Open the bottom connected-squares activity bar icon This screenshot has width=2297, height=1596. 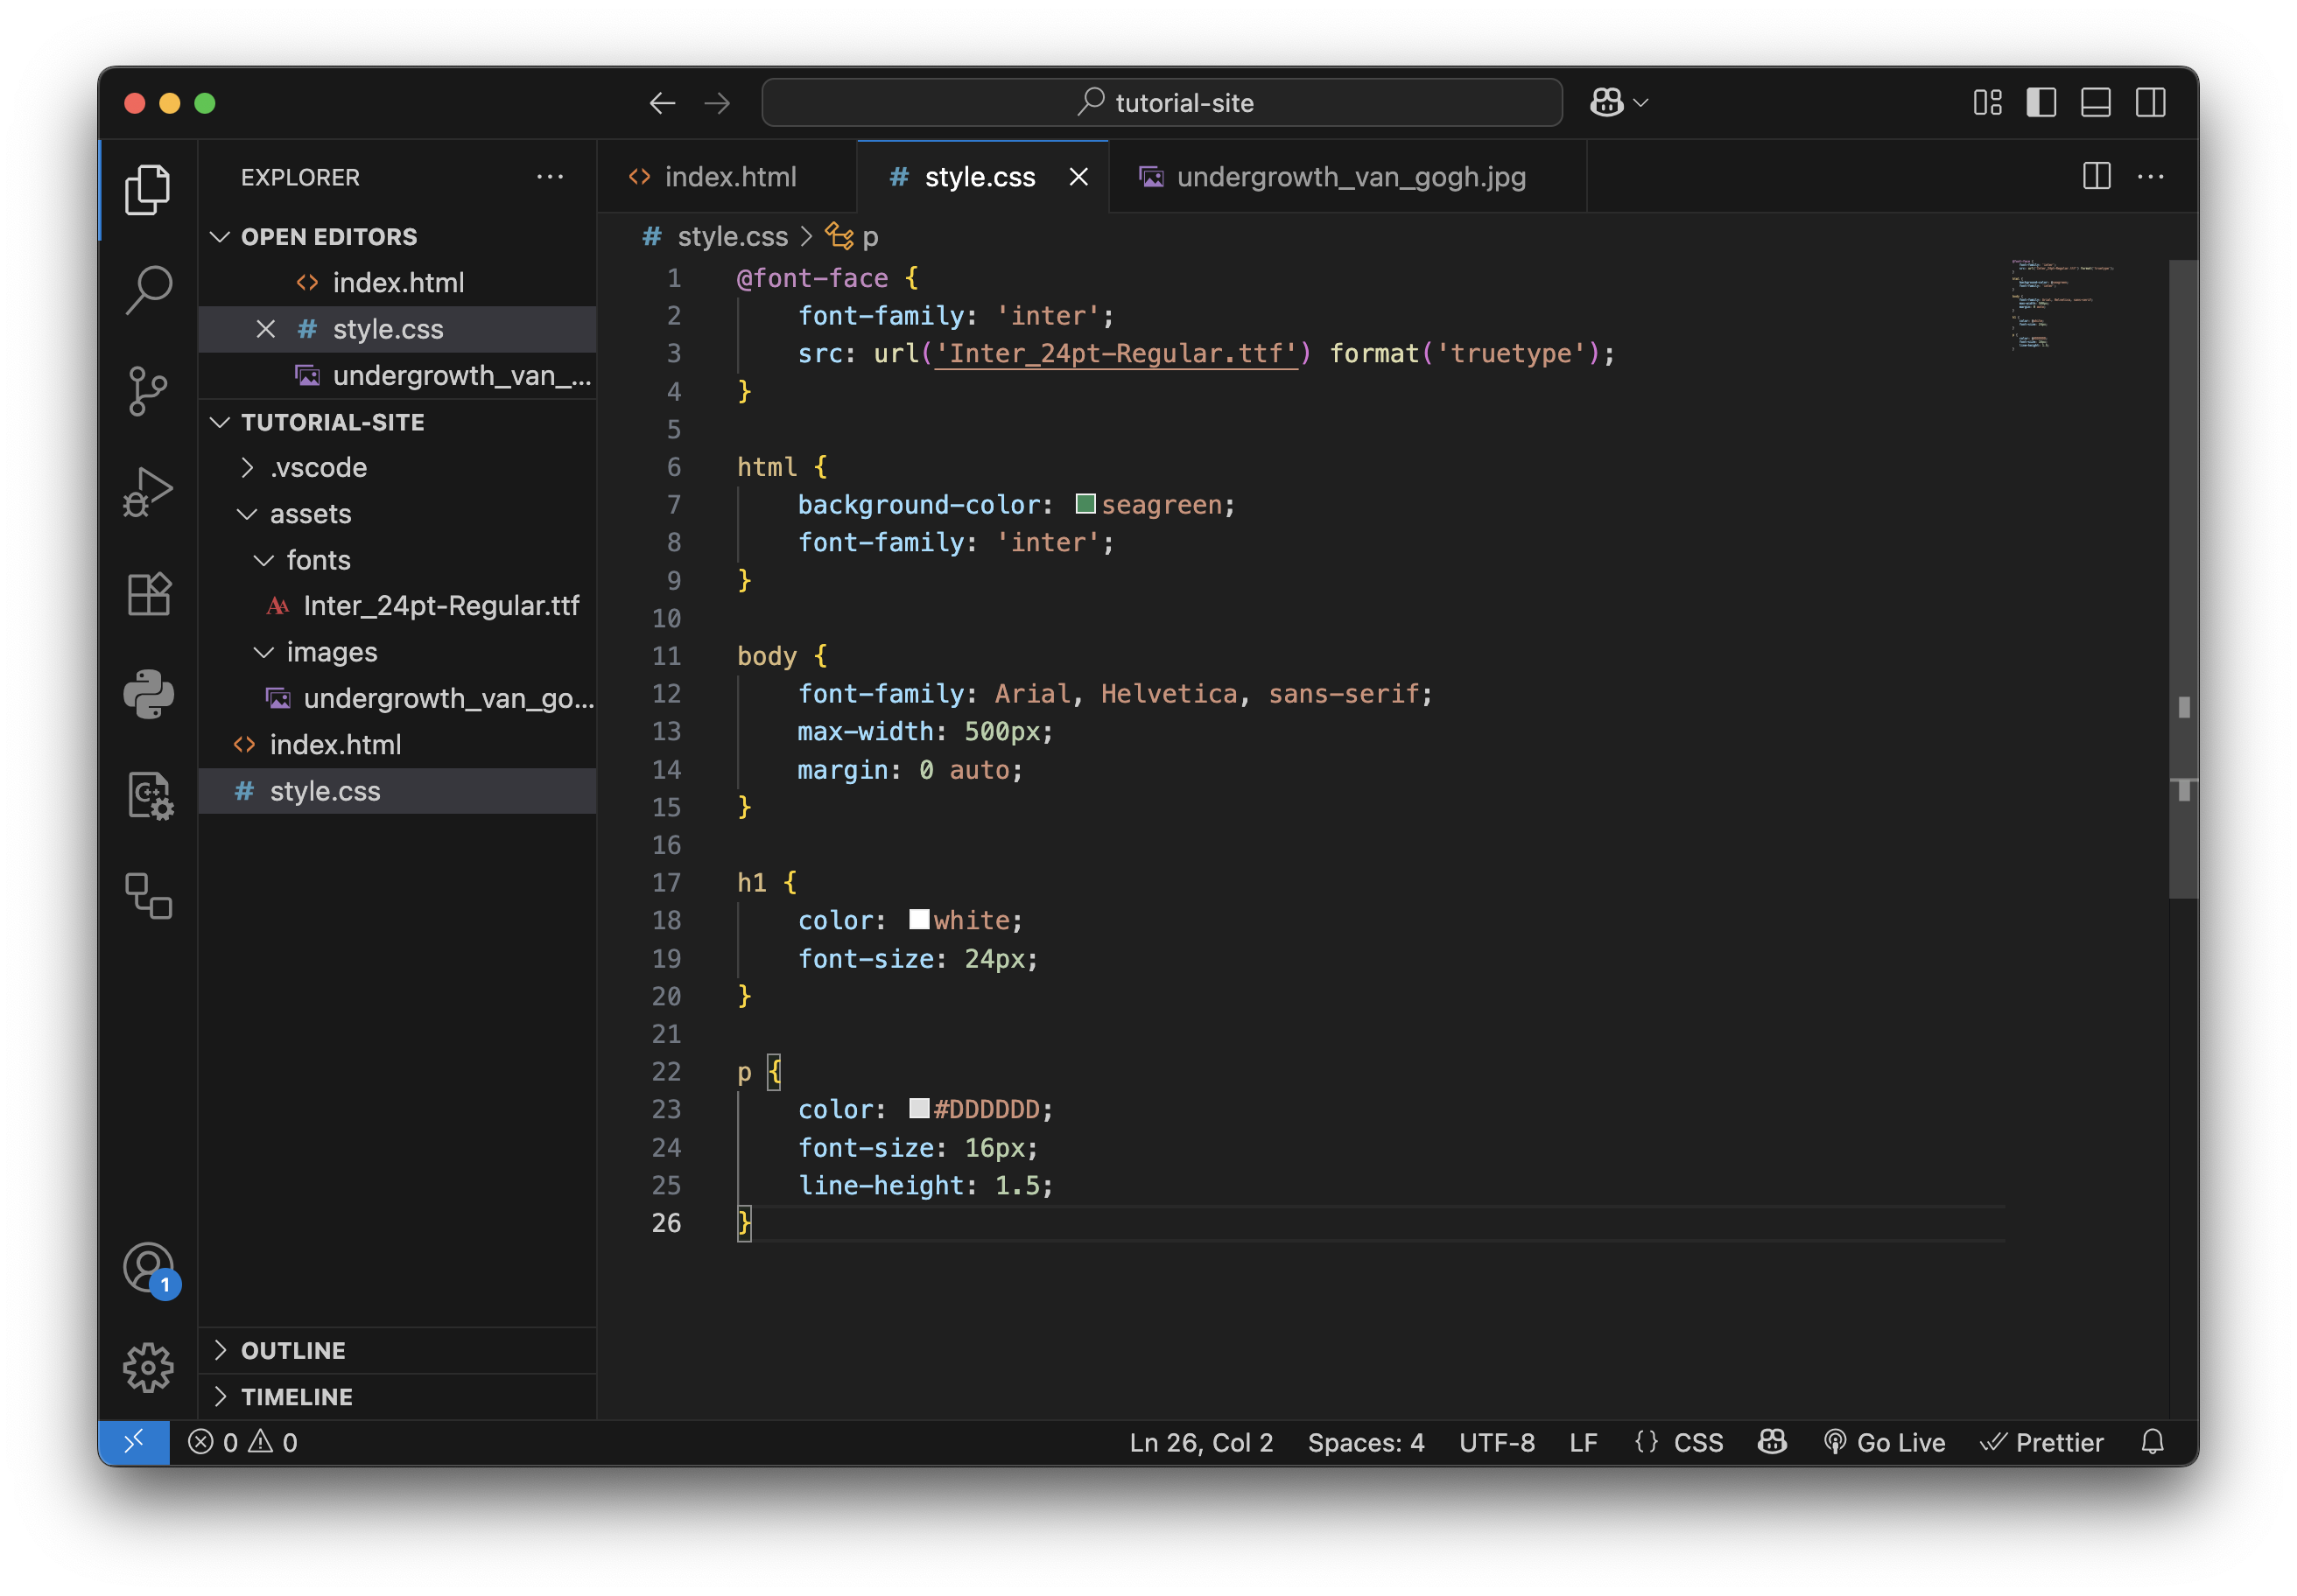tap(148, 896)
